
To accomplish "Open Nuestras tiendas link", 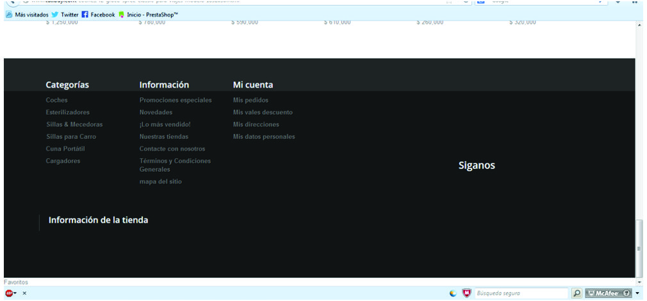I will click(164, 136).
